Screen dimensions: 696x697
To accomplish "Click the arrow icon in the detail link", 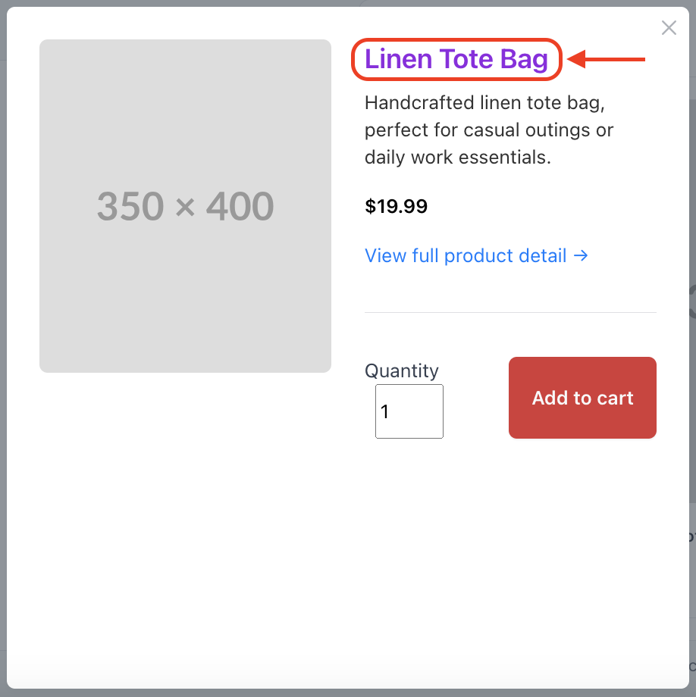I will tap(582, 255).
